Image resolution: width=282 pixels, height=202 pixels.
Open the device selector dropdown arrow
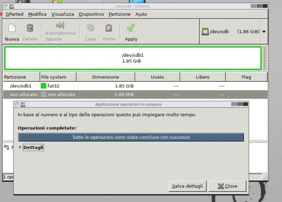tap(264, 32)
